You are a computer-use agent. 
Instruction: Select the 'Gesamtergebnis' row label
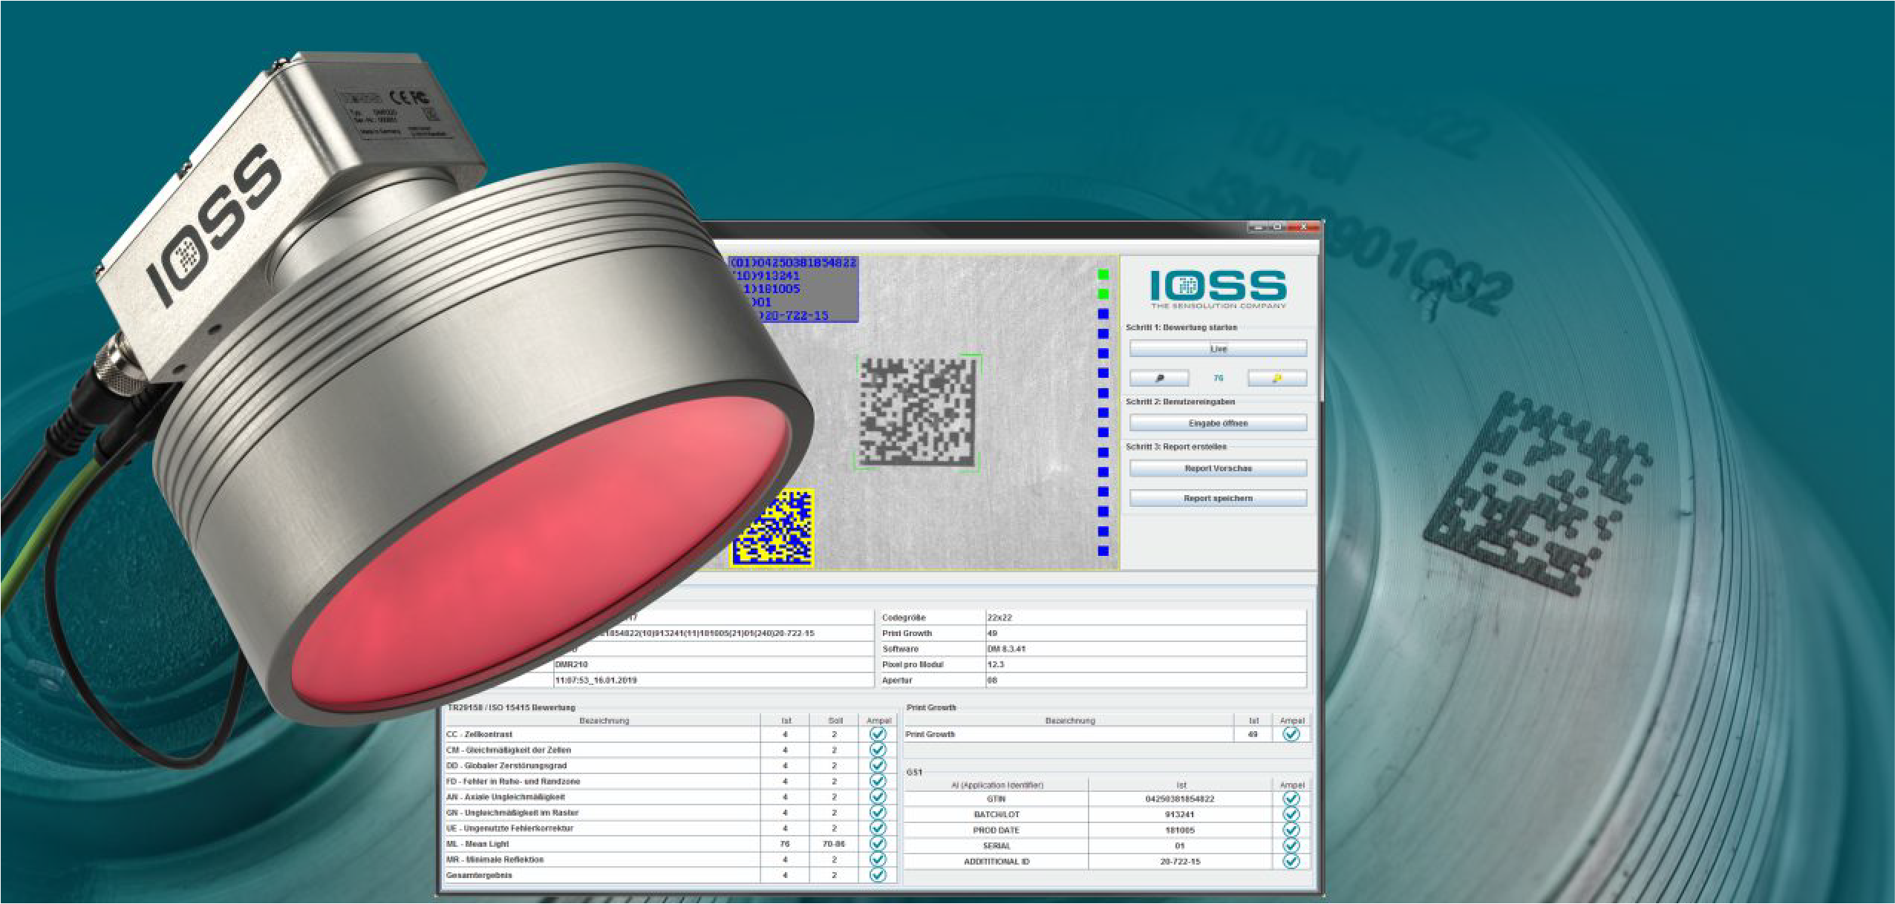[479, 875]
